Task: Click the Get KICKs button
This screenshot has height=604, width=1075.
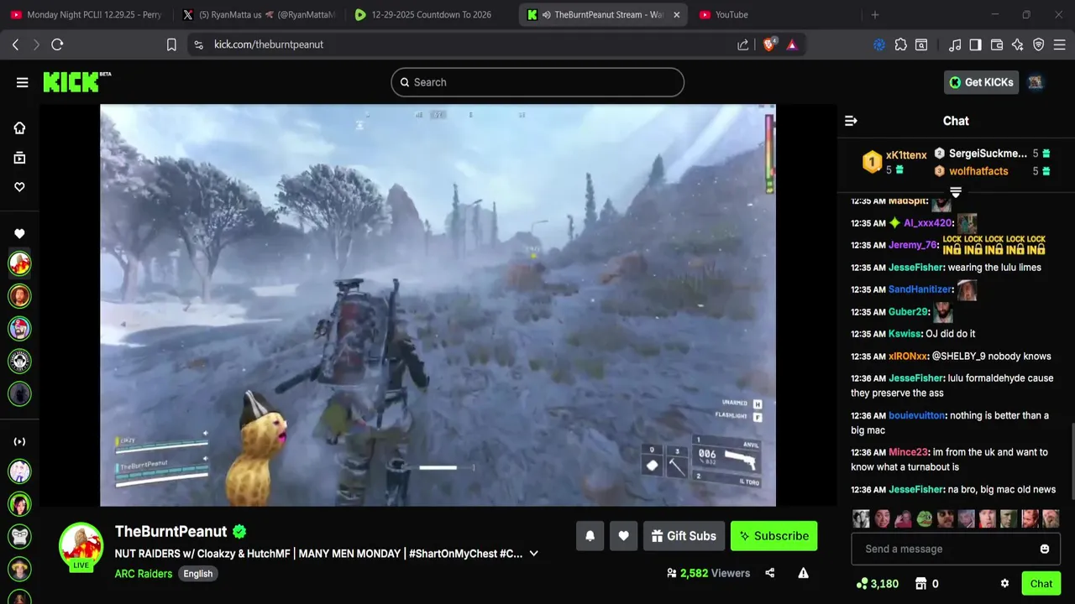Action: click(981, 82)
